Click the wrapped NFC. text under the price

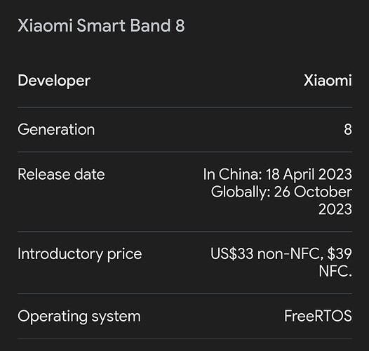[x=335, y=271]
